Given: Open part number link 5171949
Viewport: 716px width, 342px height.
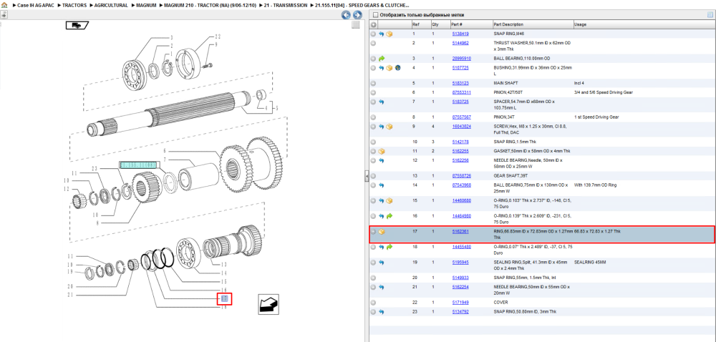Looking at the screenshot, I should point(460,303).
